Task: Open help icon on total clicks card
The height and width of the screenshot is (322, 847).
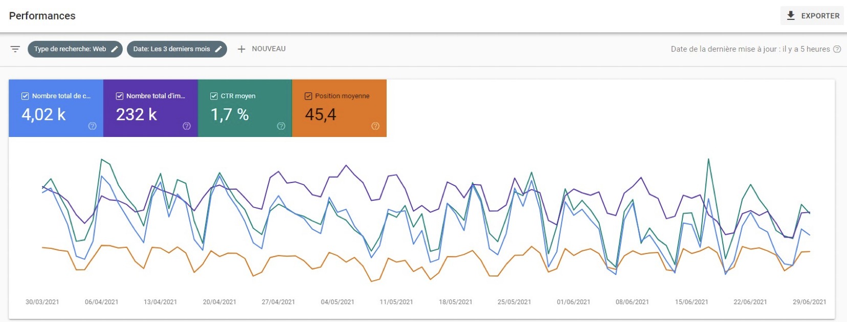Action: pos(92,126)
